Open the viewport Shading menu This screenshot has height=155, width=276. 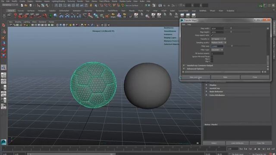[18, 22]
